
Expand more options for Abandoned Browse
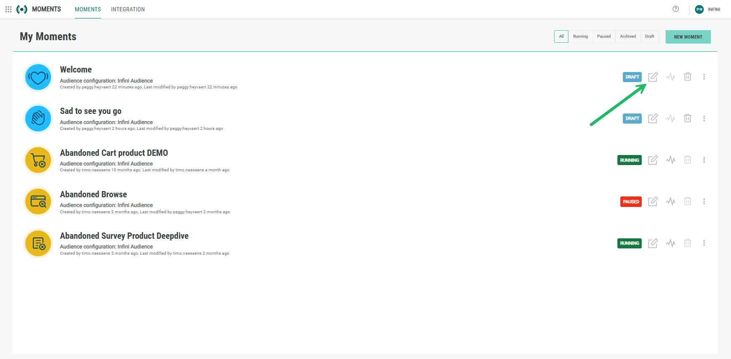pos(704,201)
